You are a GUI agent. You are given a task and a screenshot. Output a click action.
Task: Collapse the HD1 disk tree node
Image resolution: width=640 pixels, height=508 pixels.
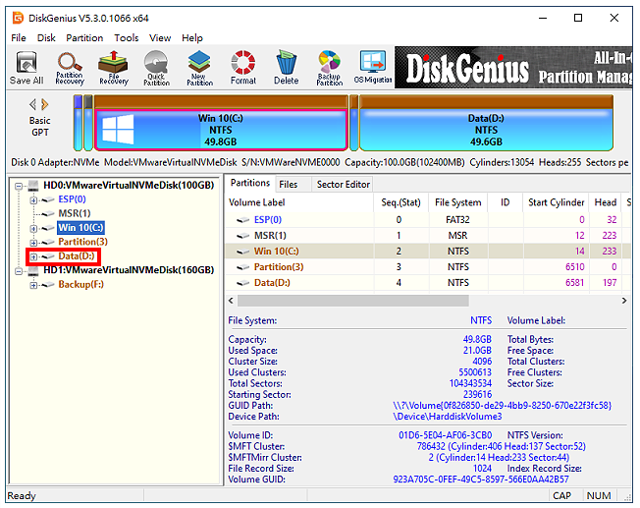point(19,271)
